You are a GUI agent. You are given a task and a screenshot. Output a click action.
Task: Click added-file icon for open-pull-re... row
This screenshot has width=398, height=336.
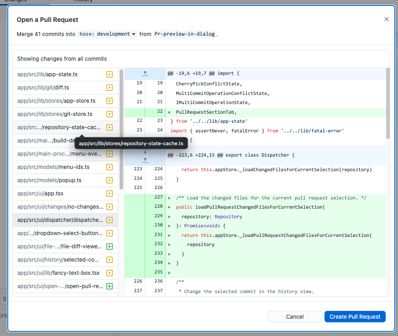[x=110, y=286]
